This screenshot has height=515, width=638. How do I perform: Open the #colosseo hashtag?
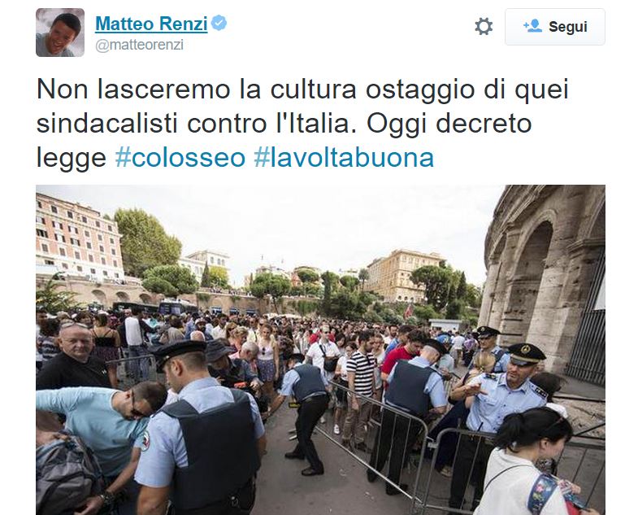(x=180, y=158)
